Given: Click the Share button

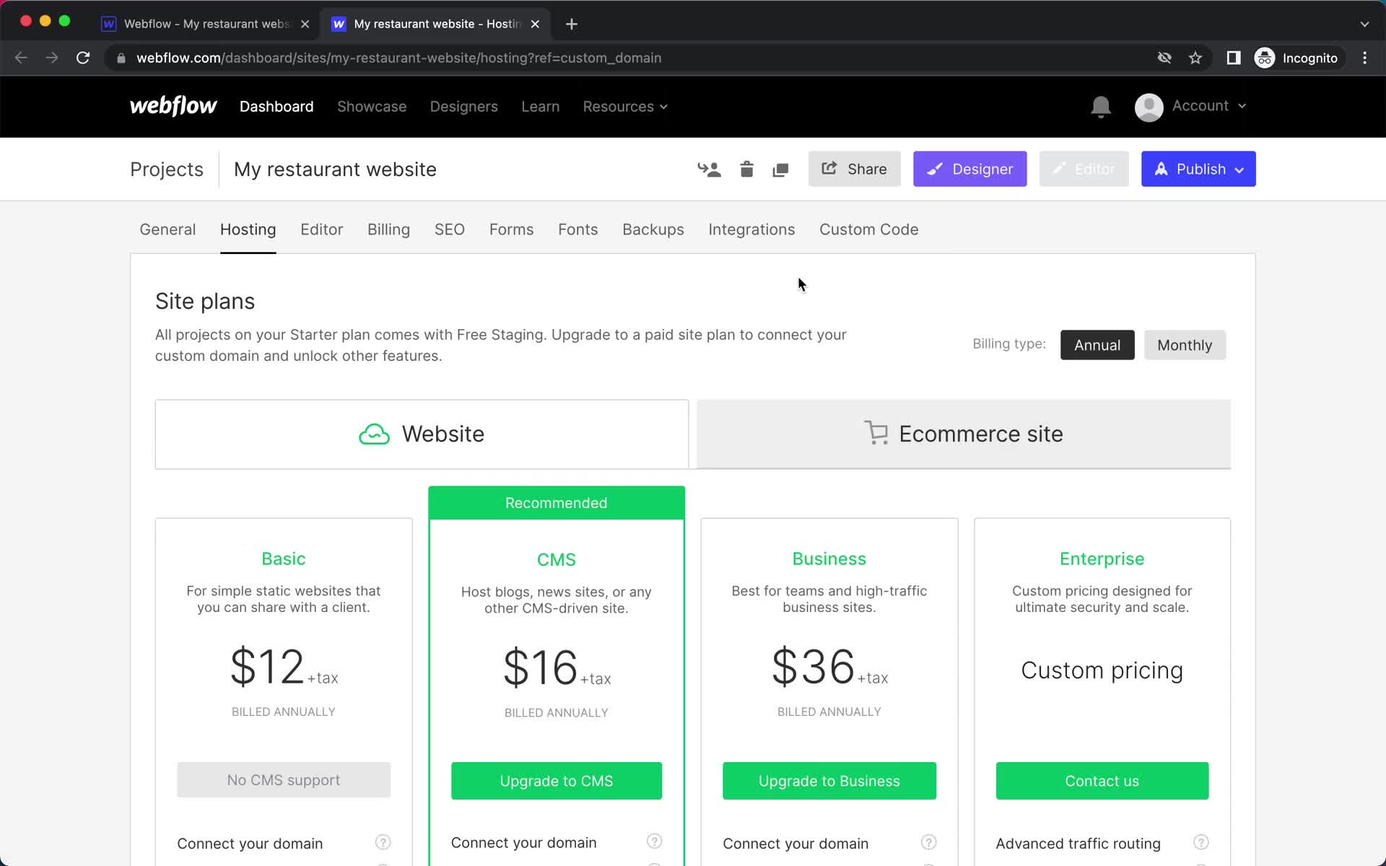Looking at the screenshot, I should click(854, 169).
